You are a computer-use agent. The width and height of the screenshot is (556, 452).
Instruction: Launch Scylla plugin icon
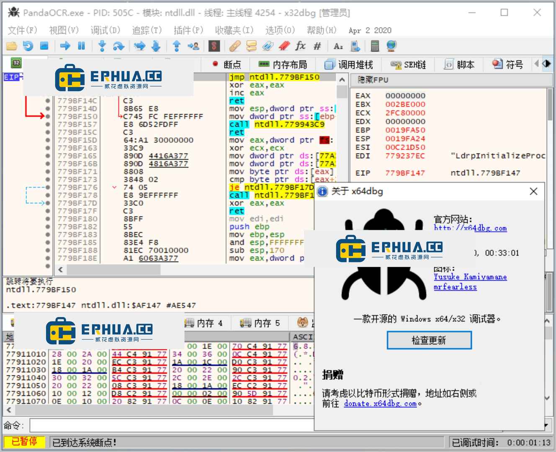click(214, 46)
